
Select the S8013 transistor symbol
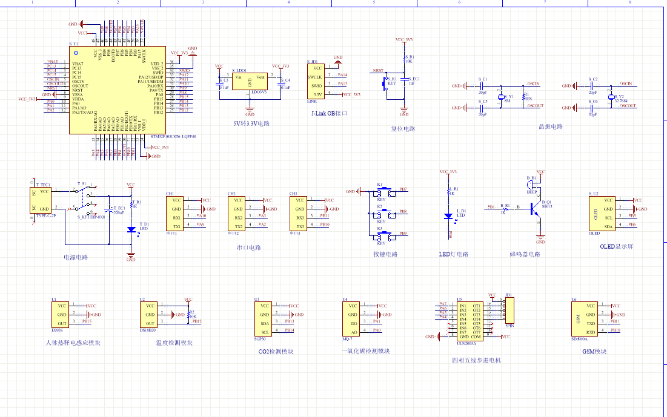coord(534,208)
